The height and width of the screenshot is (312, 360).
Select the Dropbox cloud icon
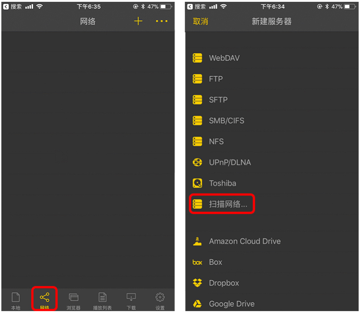click(197, 283)
